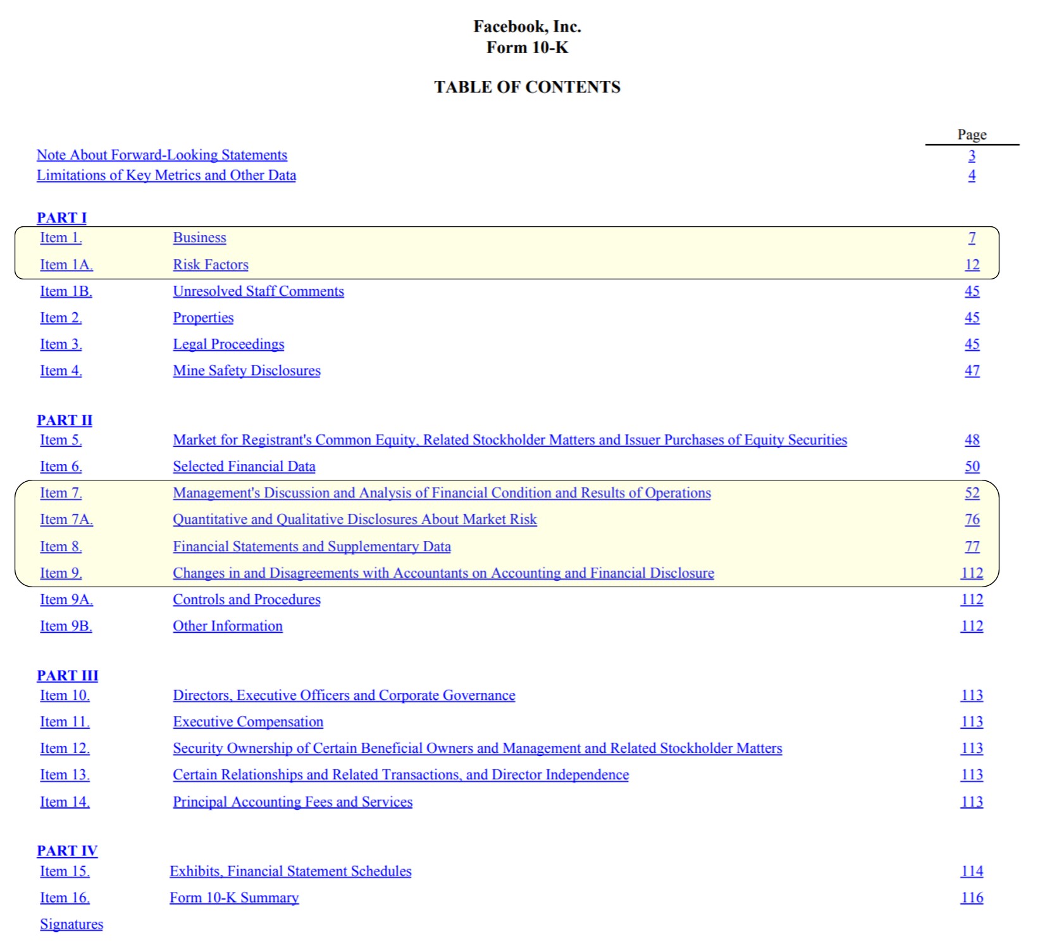Viewport: 1040px width, 952px height.
Task: Click the 'Item 5.' label link
Action: (61, 440)
